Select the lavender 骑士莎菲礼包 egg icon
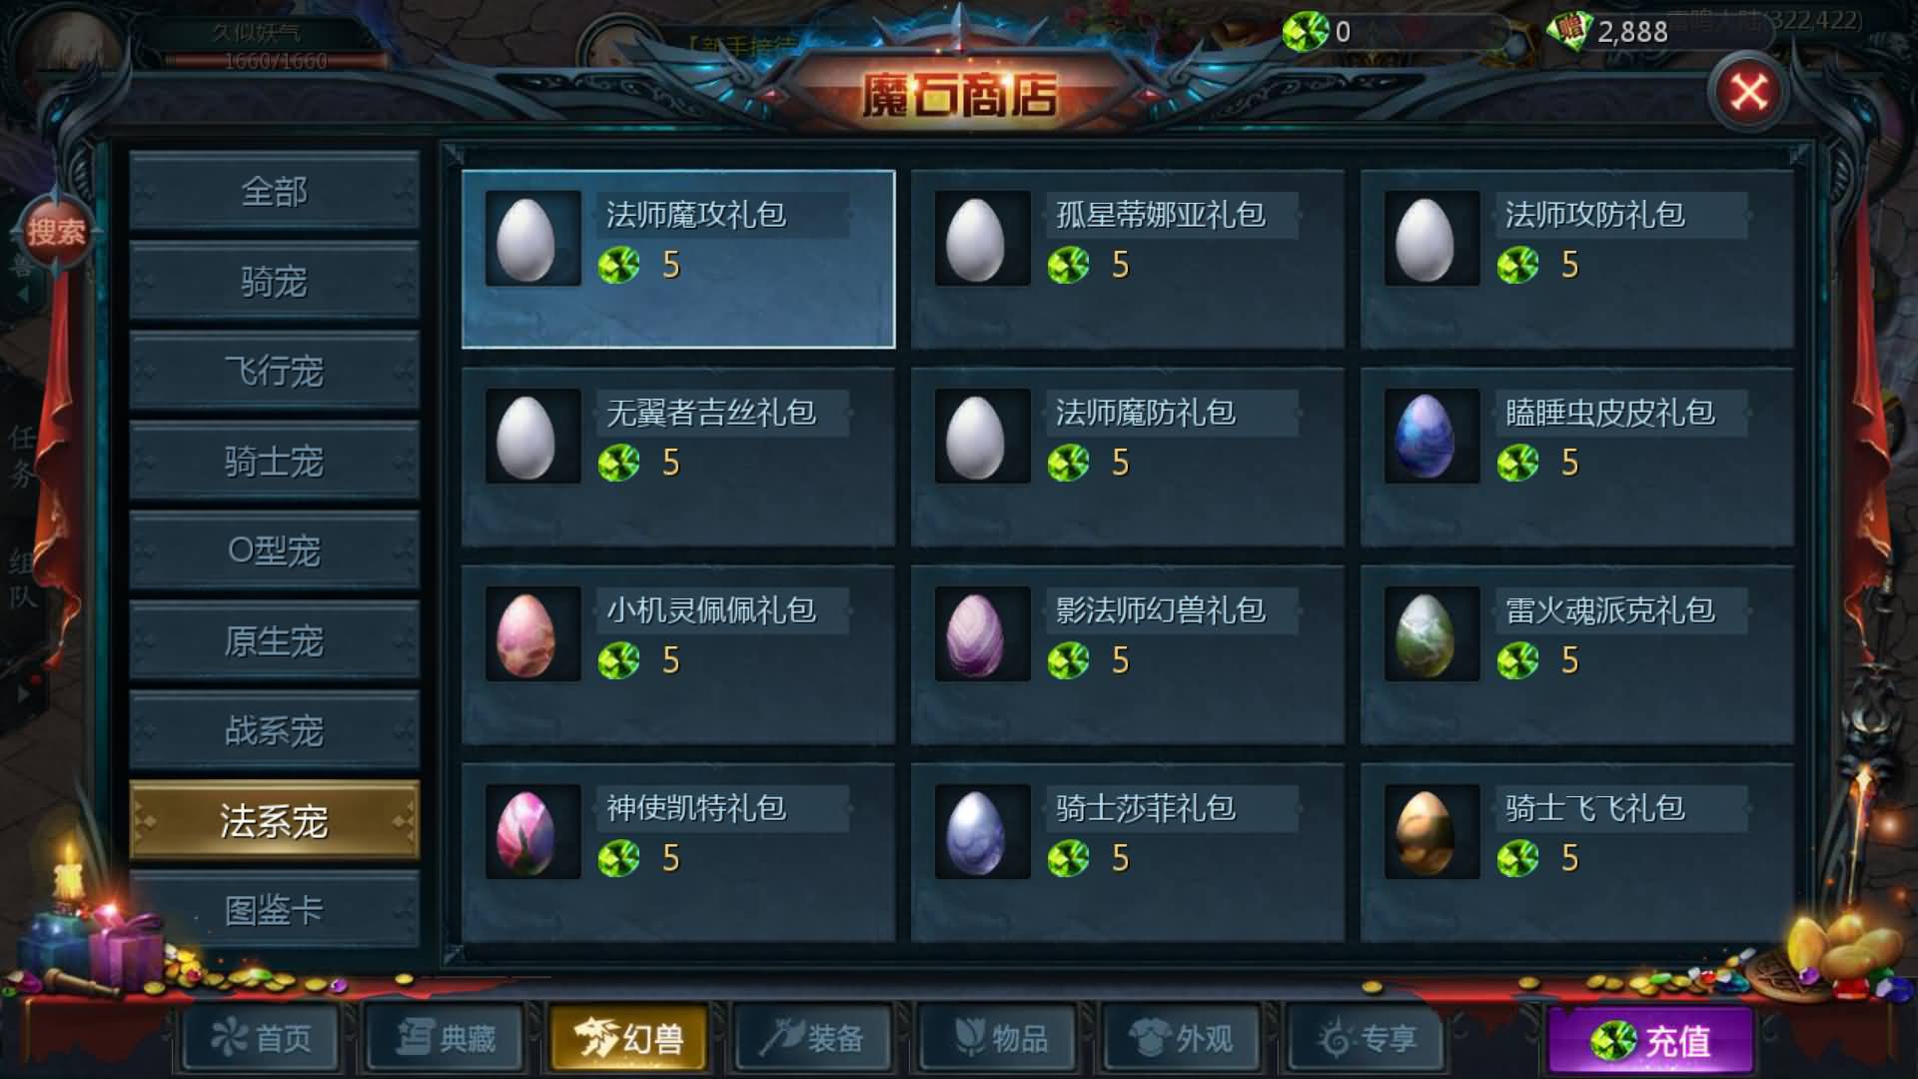 tap(982, 832)
